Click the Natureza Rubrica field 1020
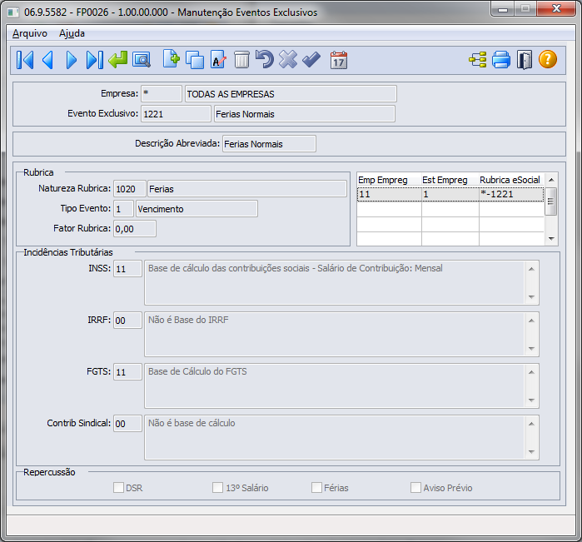 pyautogui.click(x=130, y=189)
